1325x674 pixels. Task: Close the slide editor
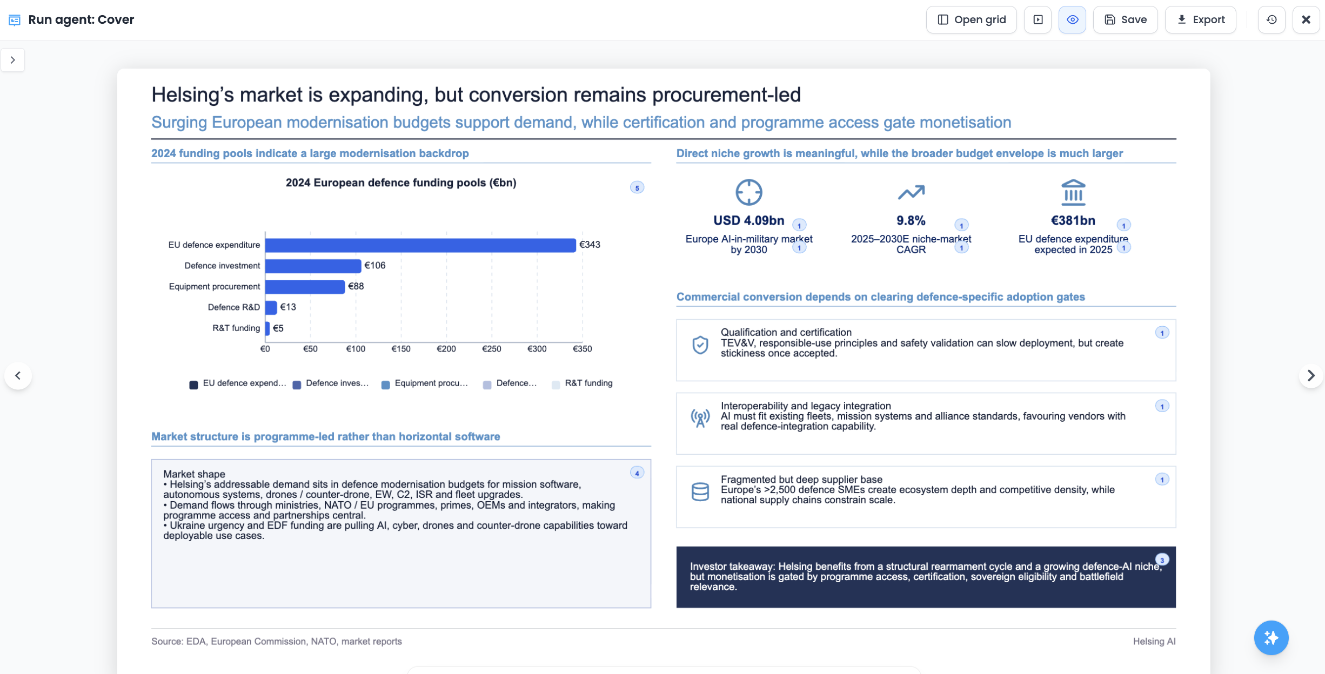click(1306, 20)
